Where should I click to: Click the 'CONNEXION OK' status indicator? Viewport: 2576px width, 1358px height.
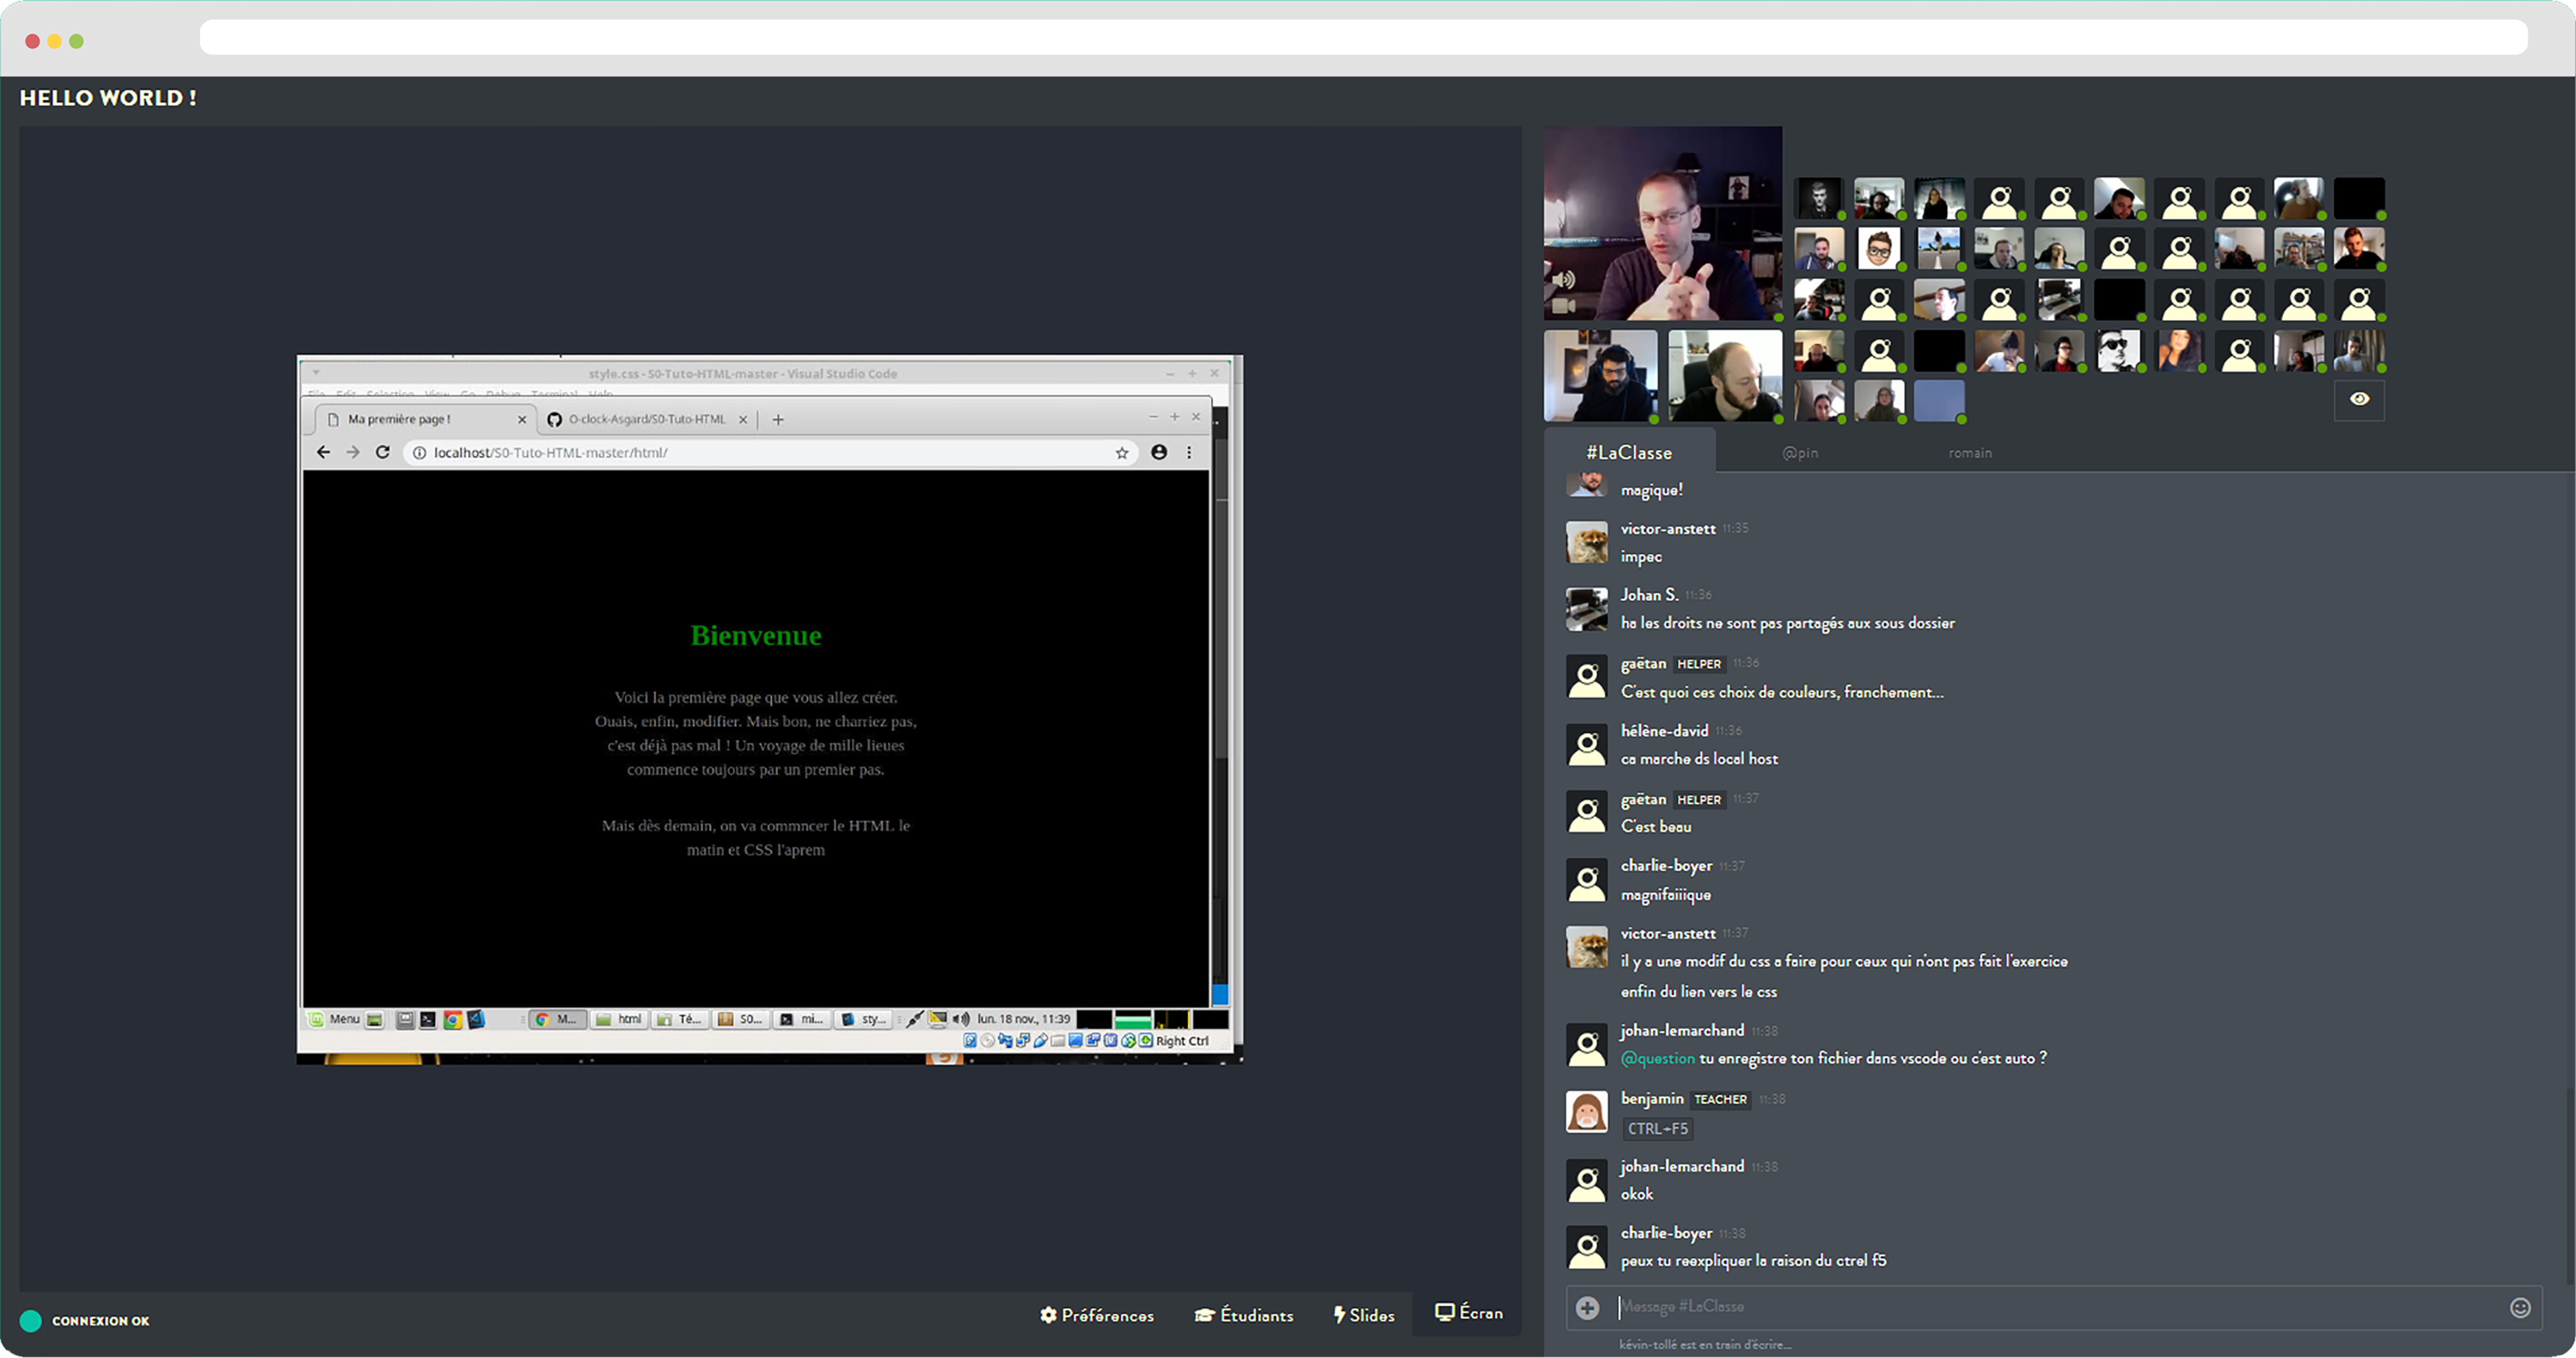[85, 1321]
